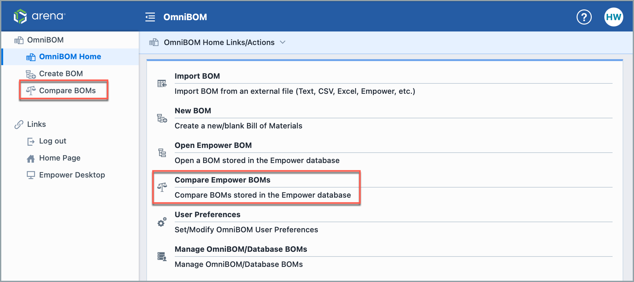Click the Import BOM icon
The height and width of the screenshot is (282, 634).
coord(161,83)
